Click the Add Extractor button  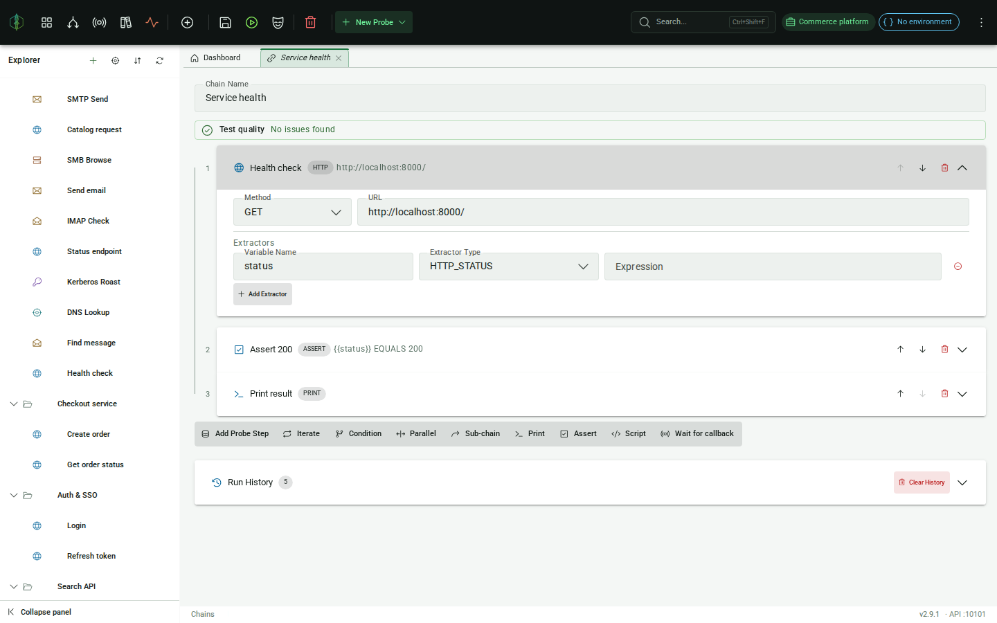click(x=262, y=294)
